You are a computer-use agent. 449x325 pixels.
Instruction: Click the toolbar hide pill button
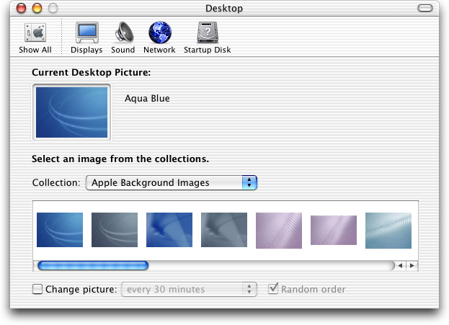point(425,8)
